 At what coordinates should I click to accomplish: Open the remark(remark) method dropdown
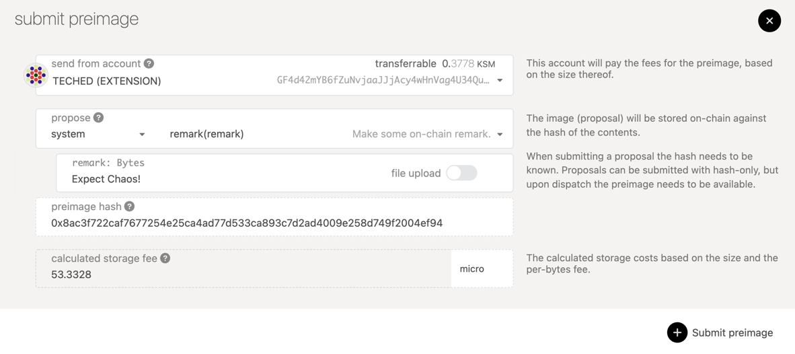point(500,135)
